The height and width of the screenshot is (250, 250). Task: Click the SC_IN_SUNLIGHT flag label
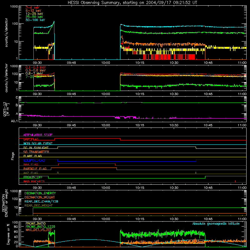[x=36, y=147]
